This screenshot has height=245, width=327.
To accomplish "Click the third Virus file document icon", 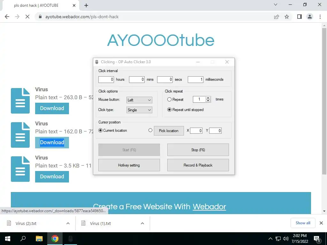I will point(20,169).
